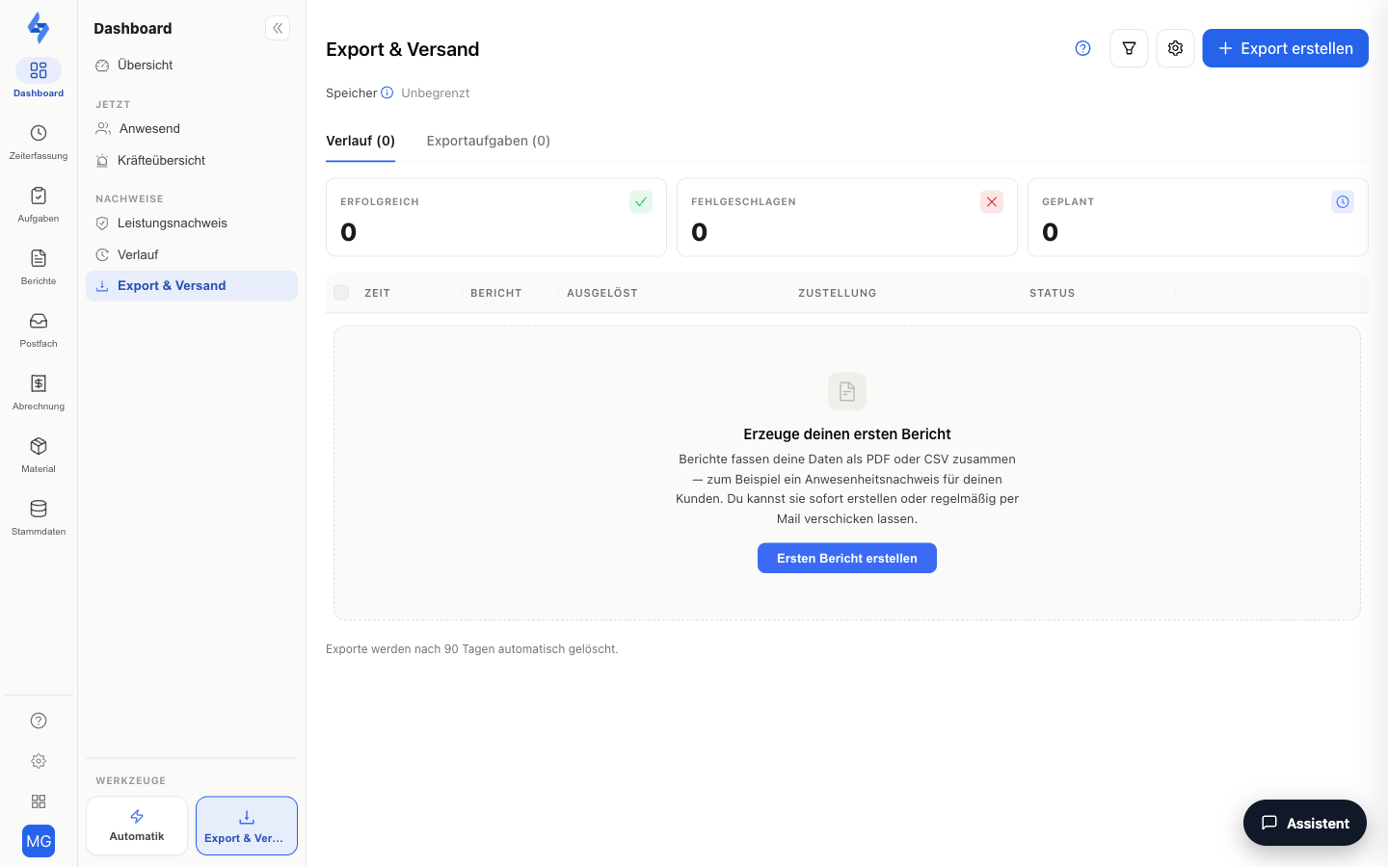Open Anwesend in the sidebar
The height and width of the screenshot is (867, 1388).
[192, 129]
